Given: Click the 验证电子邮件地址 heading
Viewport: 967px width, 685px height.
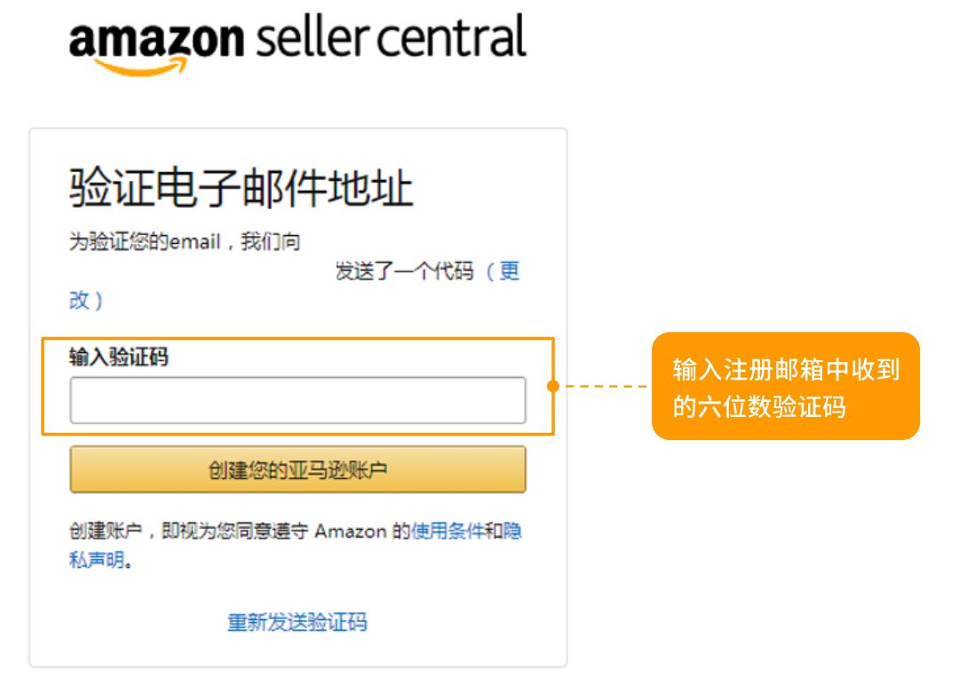Looking at the screenshot, I should click(x=241, y=189).
